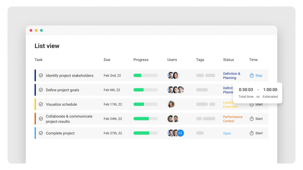Click the Progress column header

point(141,60)
